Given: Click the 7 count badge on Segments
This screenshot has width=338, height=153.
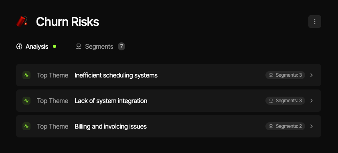Looking at the screenshot, I should [121, 46].
